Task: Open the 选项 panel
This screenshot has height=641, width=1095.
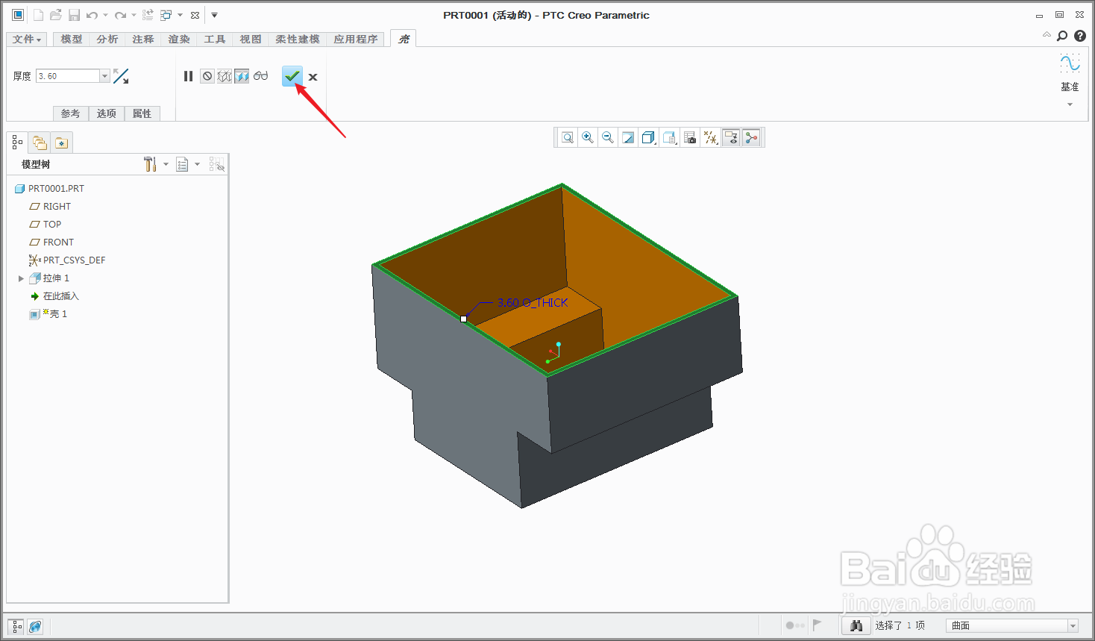Action: tap(106, 113)
